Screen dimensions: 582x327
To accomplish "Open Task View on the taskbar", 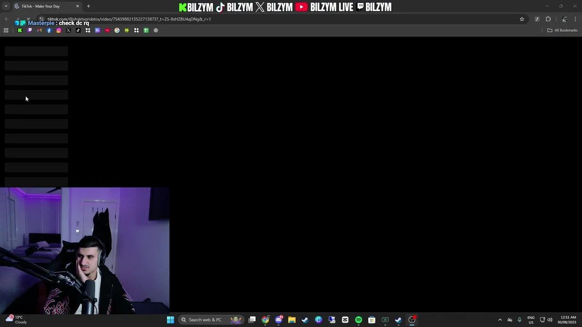I will point(252,320).
